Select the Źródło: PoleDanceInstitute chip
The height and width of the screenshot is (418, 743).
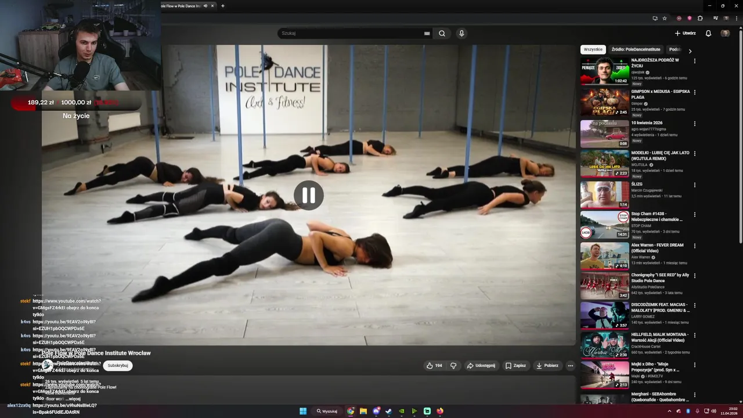point(636,50)
